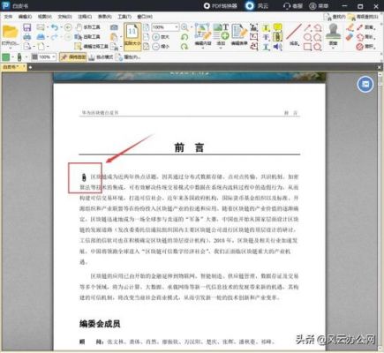Image resolution: width=384 pixels, height=353 pixels.
Task: Click the paperclip attachment icon on the page
Action: click(83, 177)
